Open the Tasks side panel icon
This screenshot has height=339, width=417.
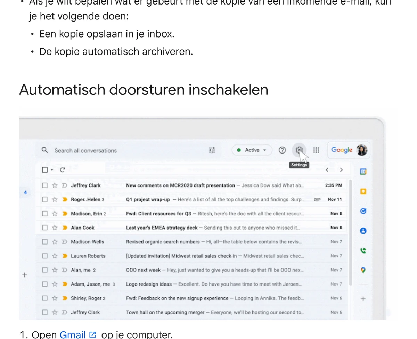(363, 211)
